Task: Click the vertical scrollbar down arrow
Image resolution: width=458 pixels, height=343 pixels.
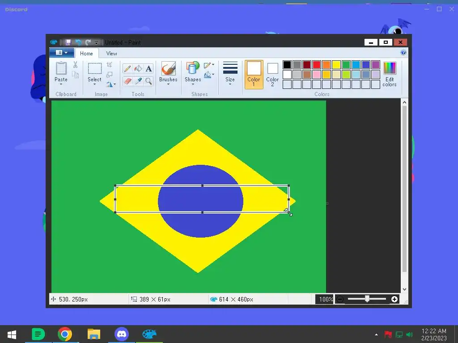Action: (404, 289)
